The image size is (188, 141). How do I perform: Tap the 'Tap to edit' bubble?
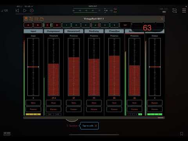point(89,126)
